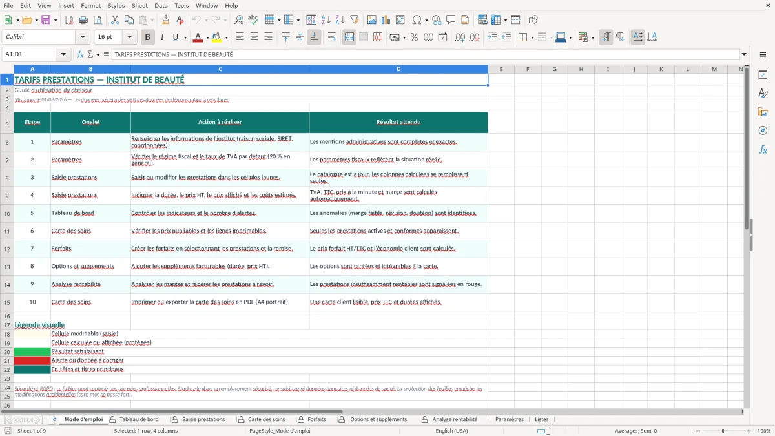Increase Indent icon
This screenshot has height=436, width=775.
click(492, 37)
